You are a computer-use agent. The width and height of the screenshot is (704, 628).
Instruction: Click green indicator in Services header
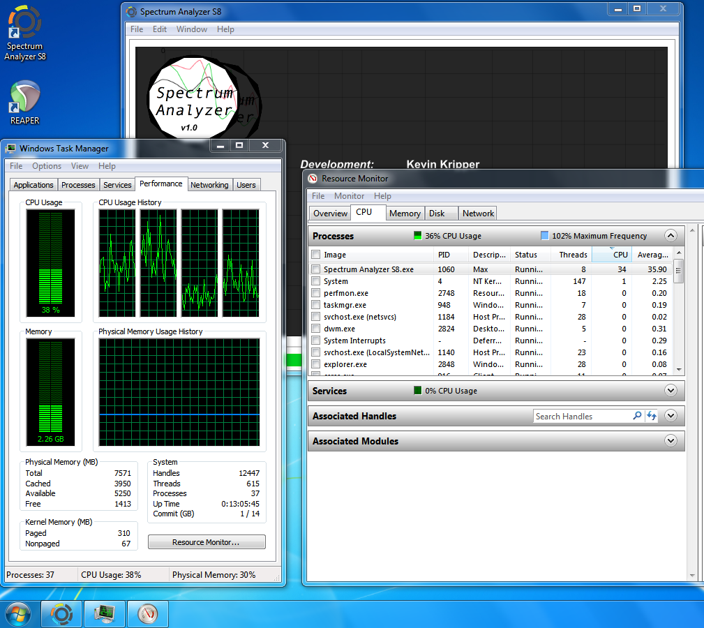pyautogui.click(x=417, y=390)
